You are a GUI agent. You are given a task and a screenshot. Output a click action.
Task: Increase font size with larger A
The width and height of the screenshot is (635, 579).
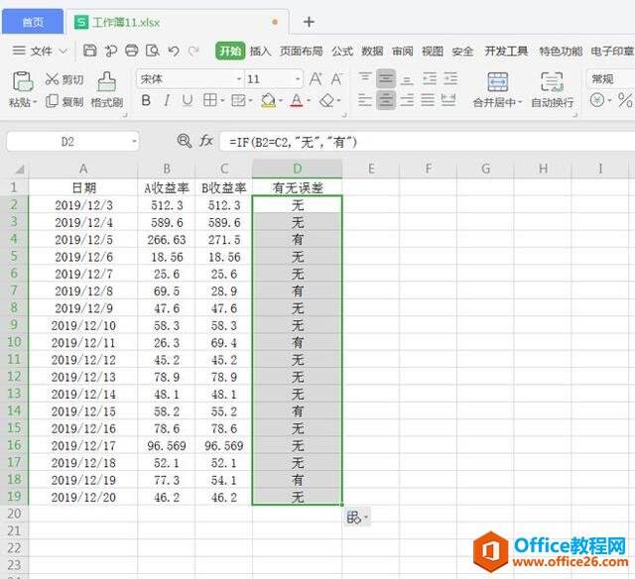(316, 79)
